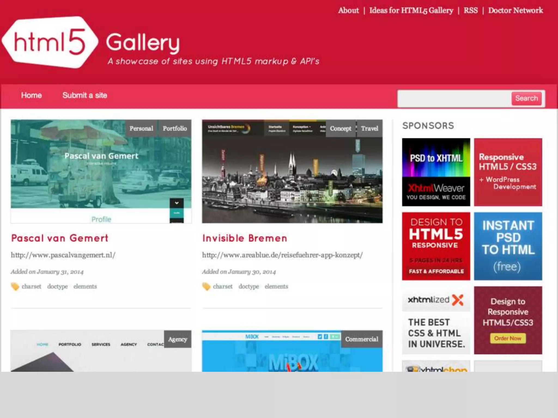This screenshot has width=558, height=418.
Task: Open the Instant PSD to HTML sponsor
Action: [x=508, y=246]
